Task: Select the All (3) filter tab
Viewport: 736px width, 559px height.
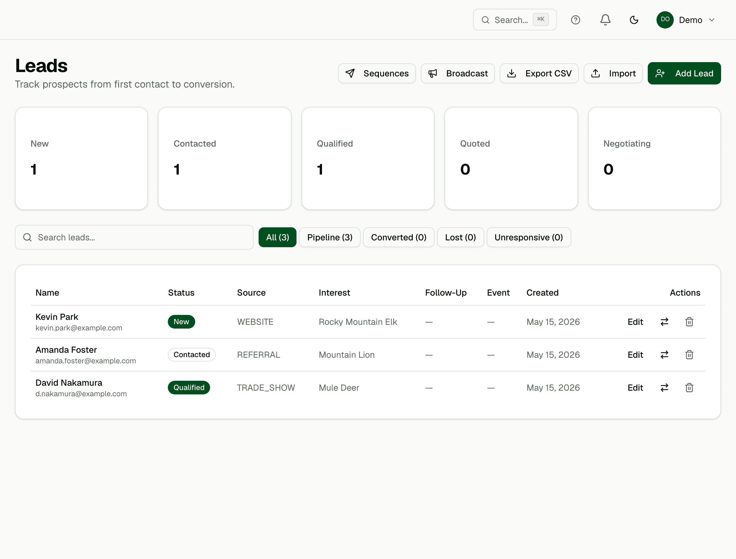Action: click(x=277, y=237)
